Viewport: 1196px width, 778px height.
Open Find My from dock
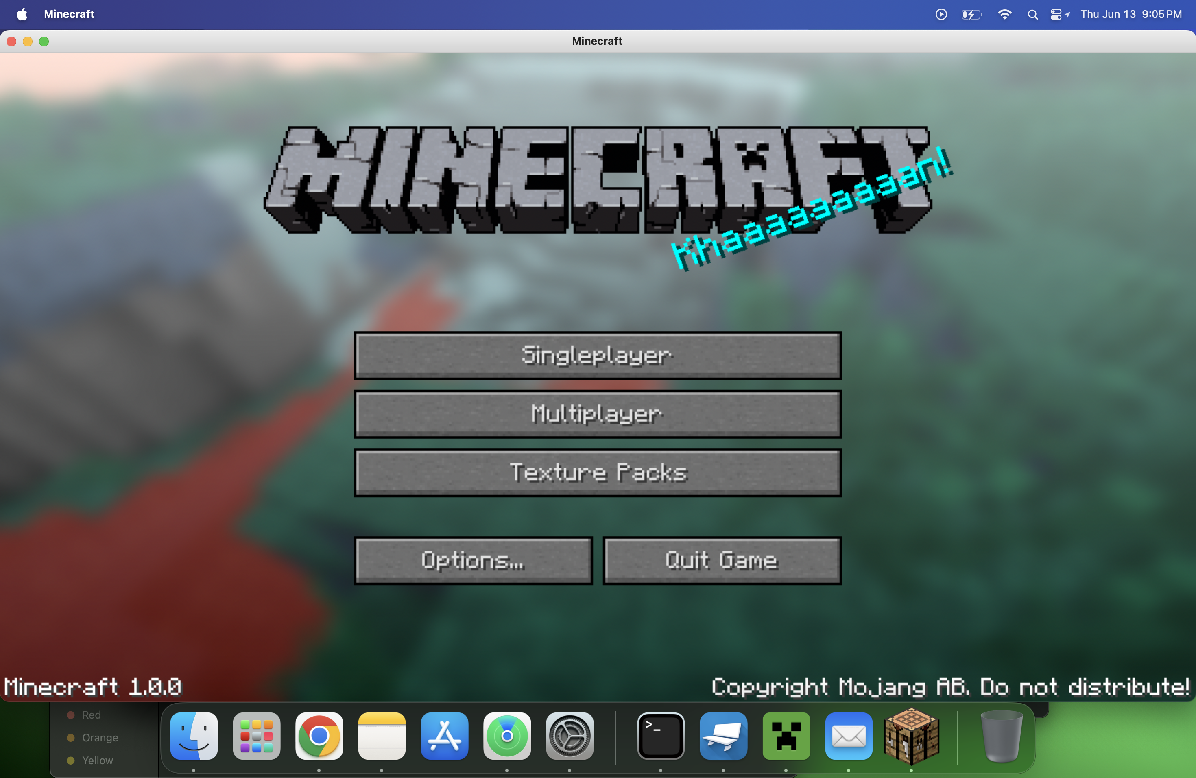[x=507, y=736]
